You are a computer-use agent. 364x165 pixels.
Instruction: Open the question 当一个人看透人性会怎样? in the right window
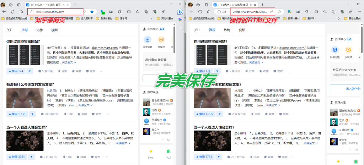click(x=214, y=127)
